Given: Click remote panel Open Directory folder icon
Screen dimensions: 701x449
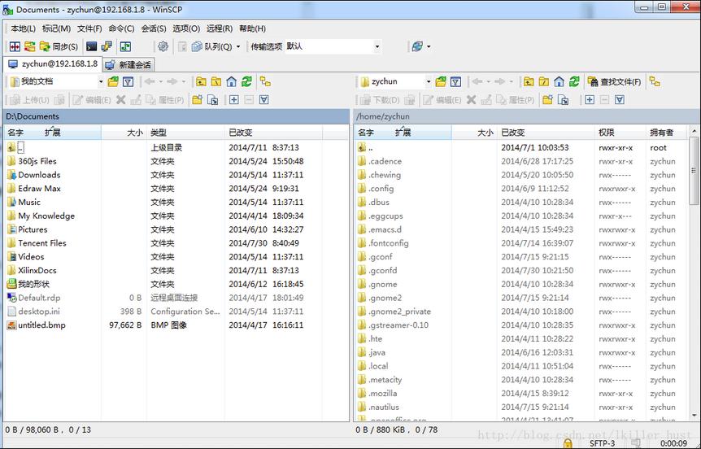Looking at the screenshot, I should 441,81.
